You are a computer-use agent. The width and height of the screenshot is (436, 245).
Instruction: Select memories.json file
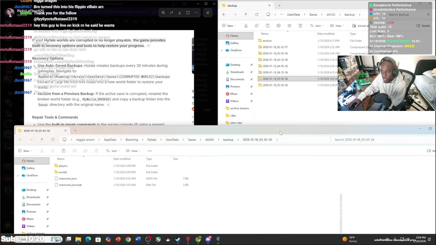tap(122, 179)
